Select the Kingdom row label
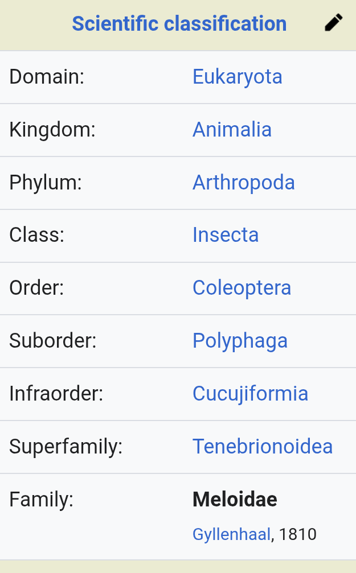Image resolution: width=356 pixels, height=573 pixels. (x=52, y=130)
